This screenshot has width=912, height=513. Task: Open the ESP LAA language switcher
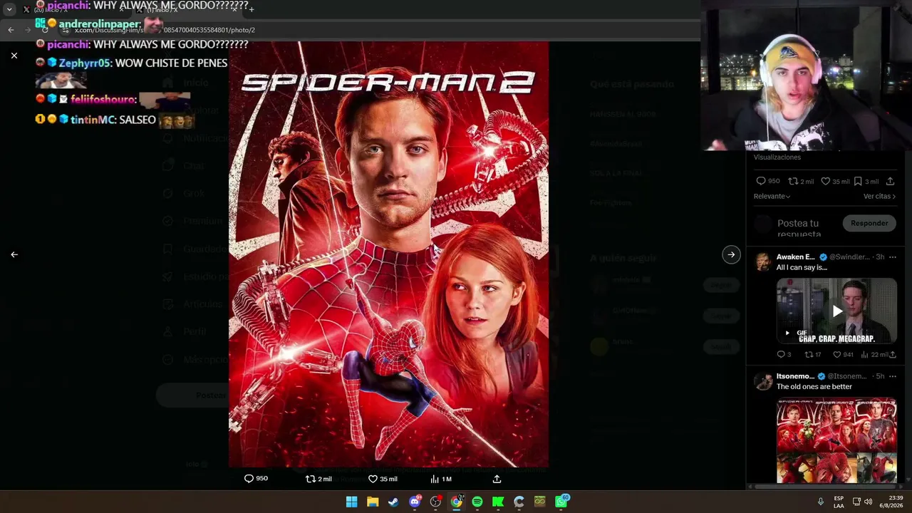click(x=839, y=502)
